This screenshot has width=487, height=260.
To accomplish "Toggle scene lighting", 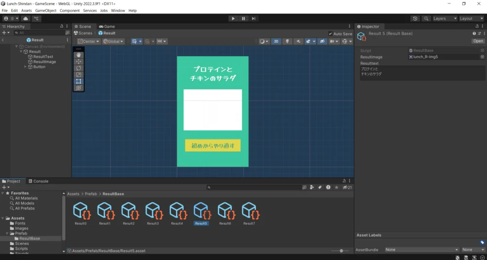I will coord(287,41).
